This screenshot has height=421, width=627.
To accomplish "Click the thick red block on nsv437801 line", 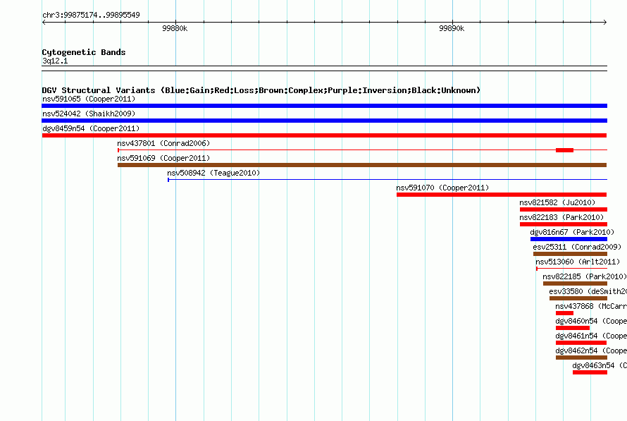I will [564, 150].
